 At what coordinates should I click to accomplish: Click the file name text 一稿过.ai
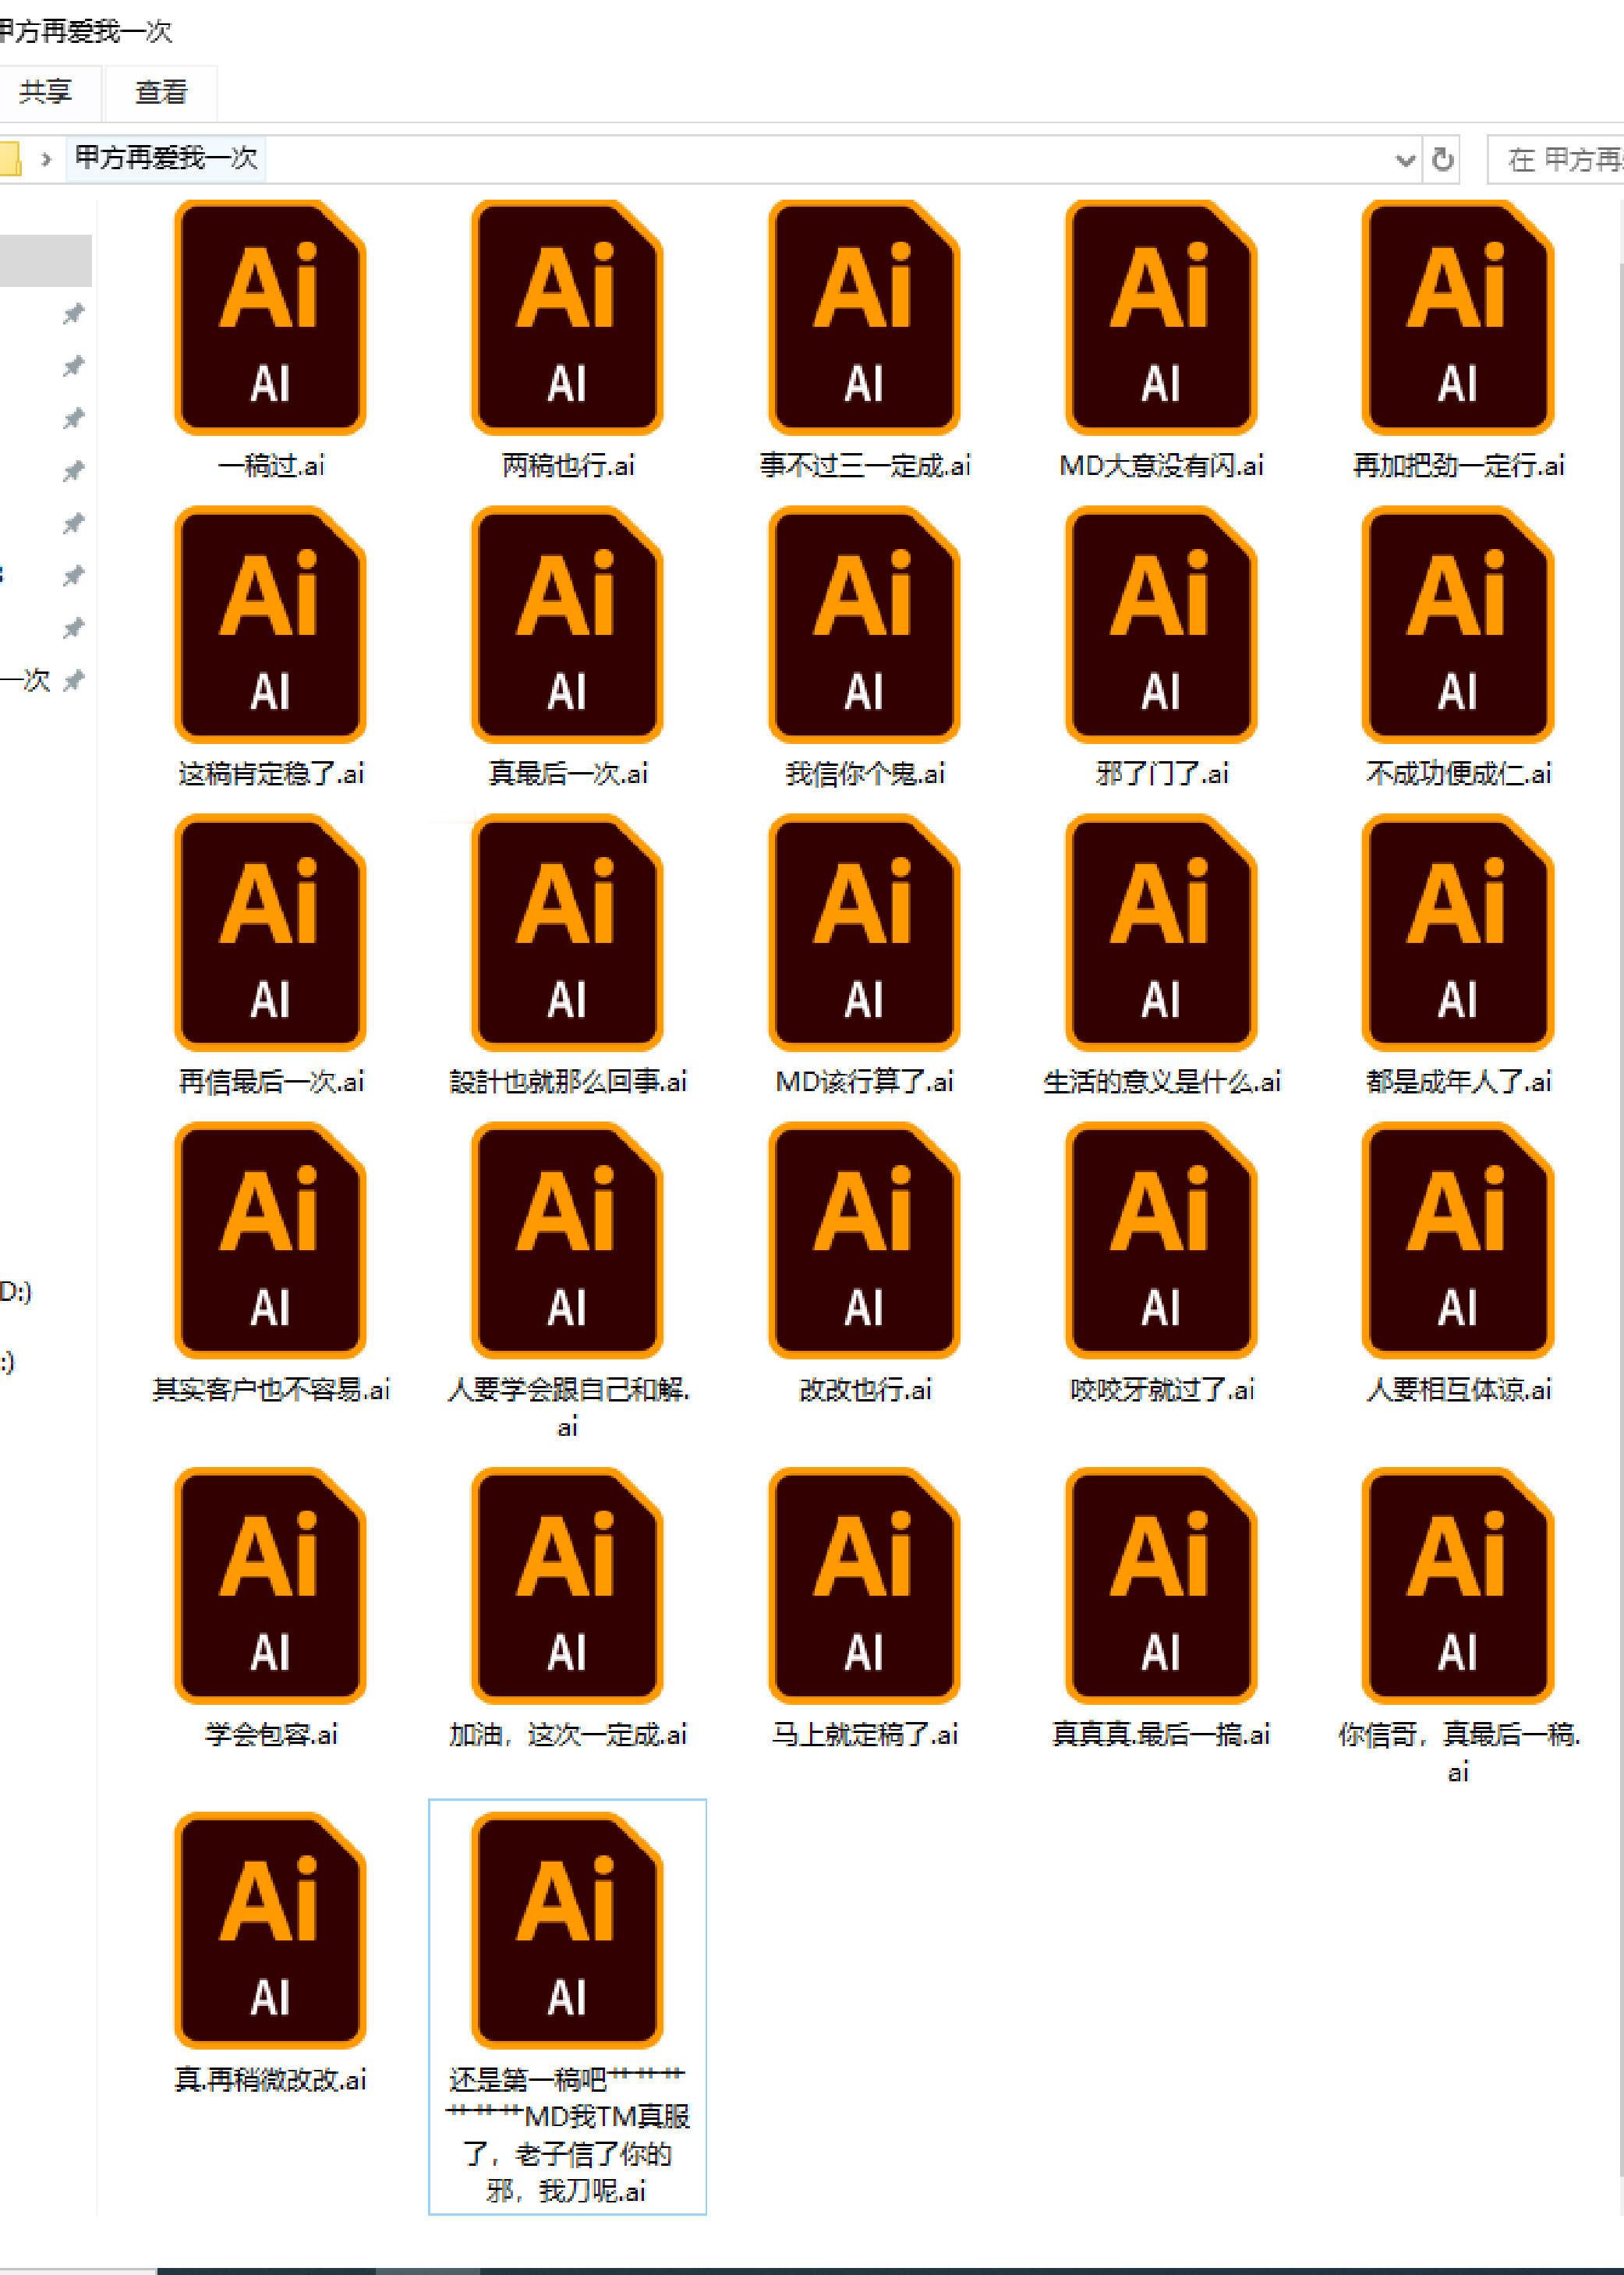pos(270,465)
